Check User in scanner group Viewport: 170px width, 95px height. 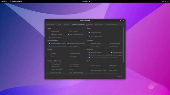pos(68,72)
